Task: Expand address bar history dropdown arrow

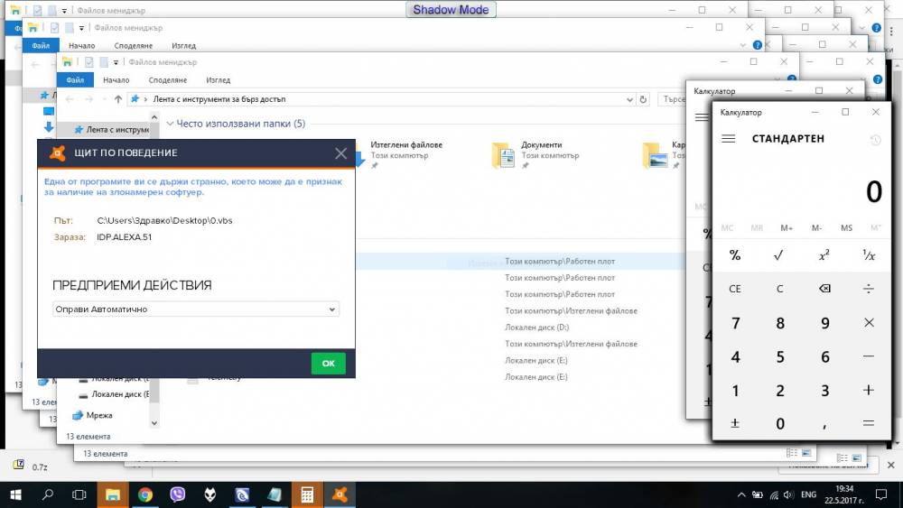Action: (x=629, y=99)
